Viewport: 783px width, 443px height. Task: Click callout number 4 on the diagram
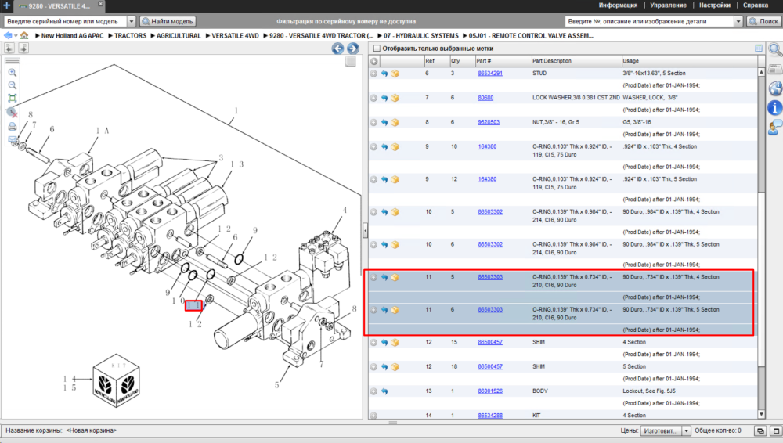point(344,211)
